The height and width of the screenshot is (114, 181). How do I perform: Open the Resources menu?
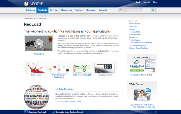pyautogui.click(x=66, y=10)
